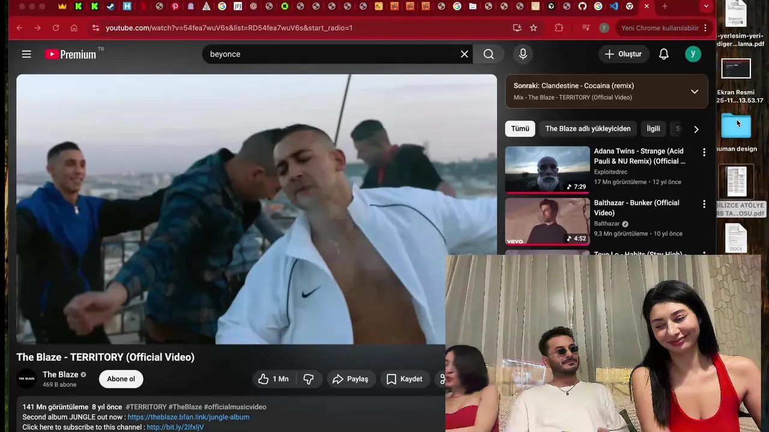Clear the beyonce search text
Image resolution: width=769 pixels, height=432 pixels.
(464, 54)
